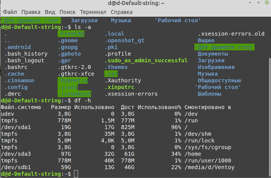Click the "ls -a" command text
Screen dimensions: 271x178
tap(83, 27)
